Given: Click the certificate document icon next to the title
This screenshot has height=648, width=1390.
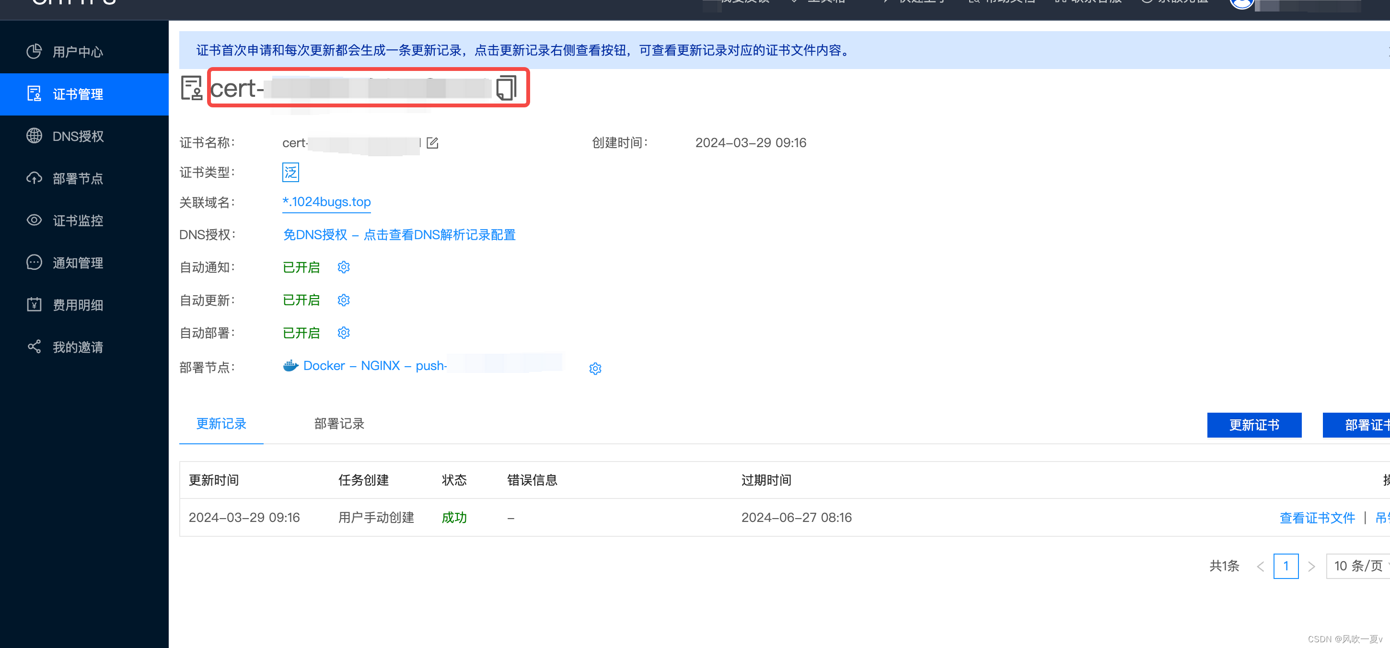Looking at the screenshot, I should coord(191,87).
